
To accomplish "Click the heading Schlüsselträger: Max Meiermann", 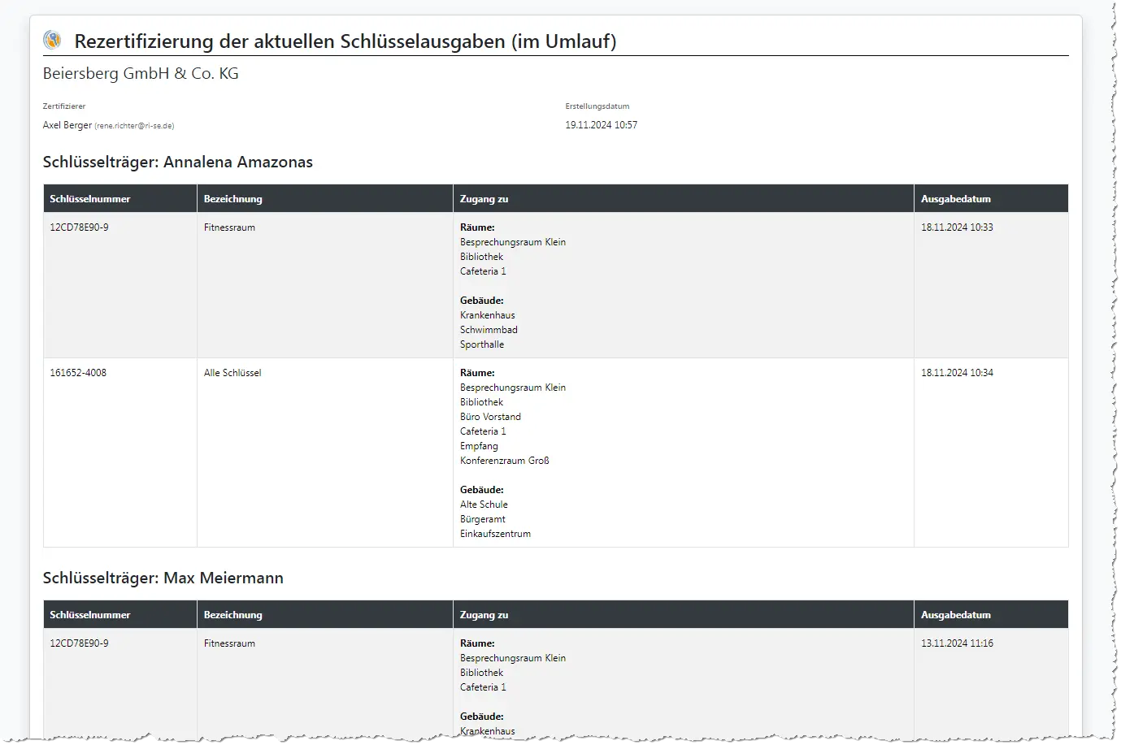I will pyautogui.click(x=163, y=578).
